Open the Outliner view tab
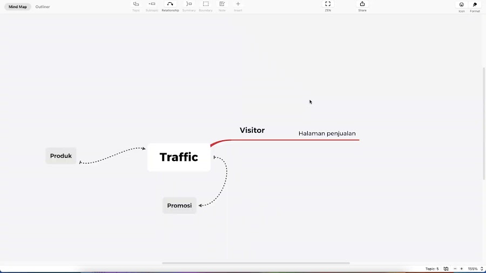The height and width of the screenshot is (273, 486). (43, 7)
